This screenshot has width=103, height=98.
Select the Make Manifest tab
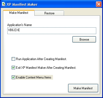[x=19, y=13]
